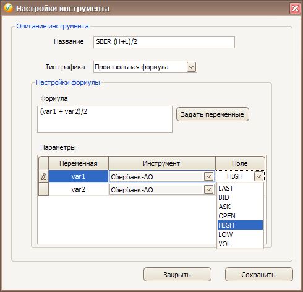Expand the var1 Инструмент dropdown arrow
Image resolution: width=303 pixels, height=292 pixels.
pos(208,176)
